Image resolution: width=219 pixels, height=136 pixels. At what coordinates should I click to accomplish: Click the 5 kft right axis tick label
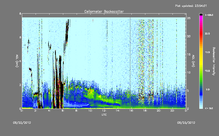point(188,91)
